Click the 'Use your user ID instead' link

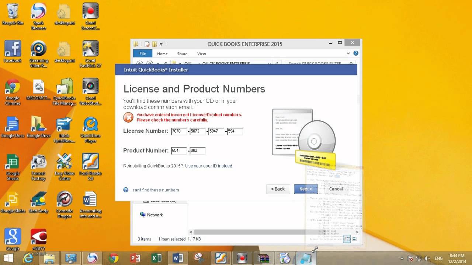pyautogui.click(x=209, y=166)
